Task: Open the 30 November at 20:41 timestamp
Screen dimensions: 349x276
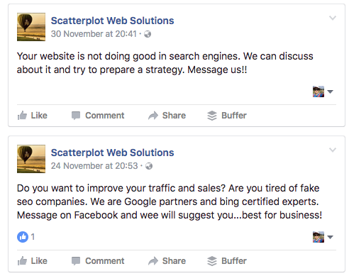Action: coord(94,34)
